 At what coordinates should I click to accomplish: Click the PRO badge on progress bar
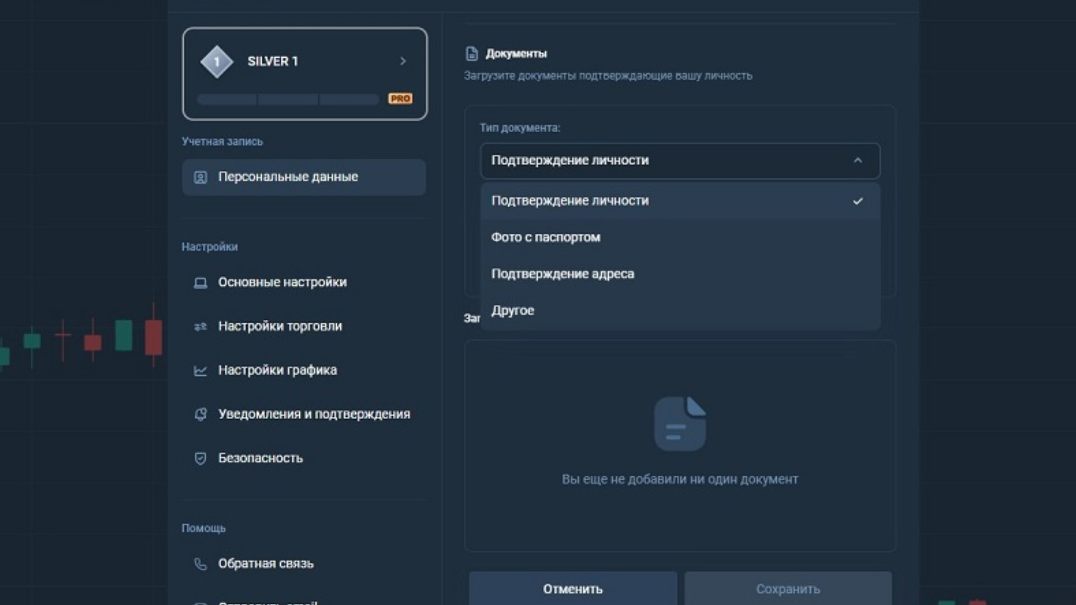coord(400,99)
